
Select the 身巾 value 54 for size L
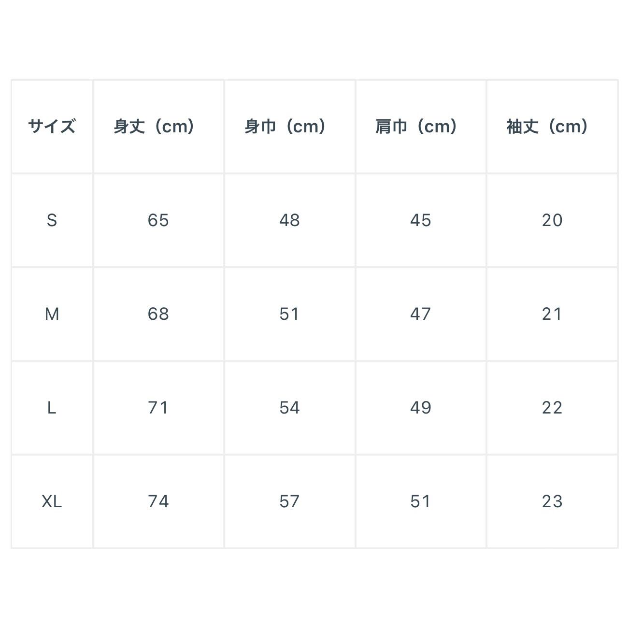[289, 408]
